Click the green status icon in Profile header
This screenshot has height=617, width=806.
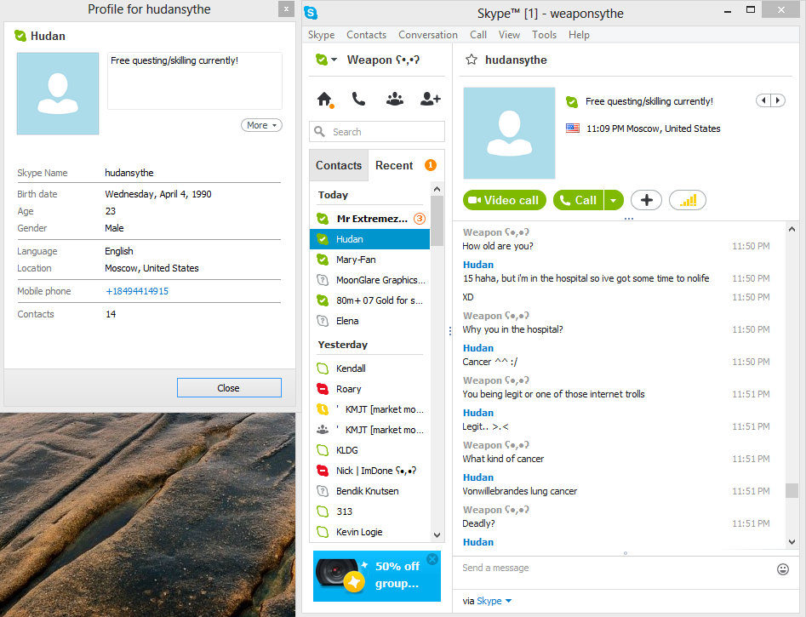pos(20,36)
